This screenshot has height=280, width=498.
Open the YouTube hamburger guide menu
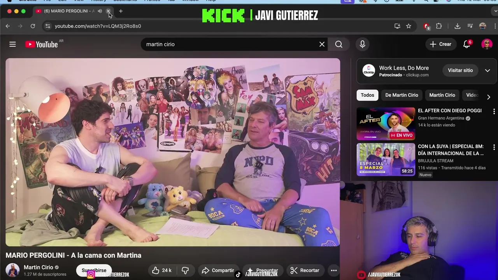coord(12,44)
